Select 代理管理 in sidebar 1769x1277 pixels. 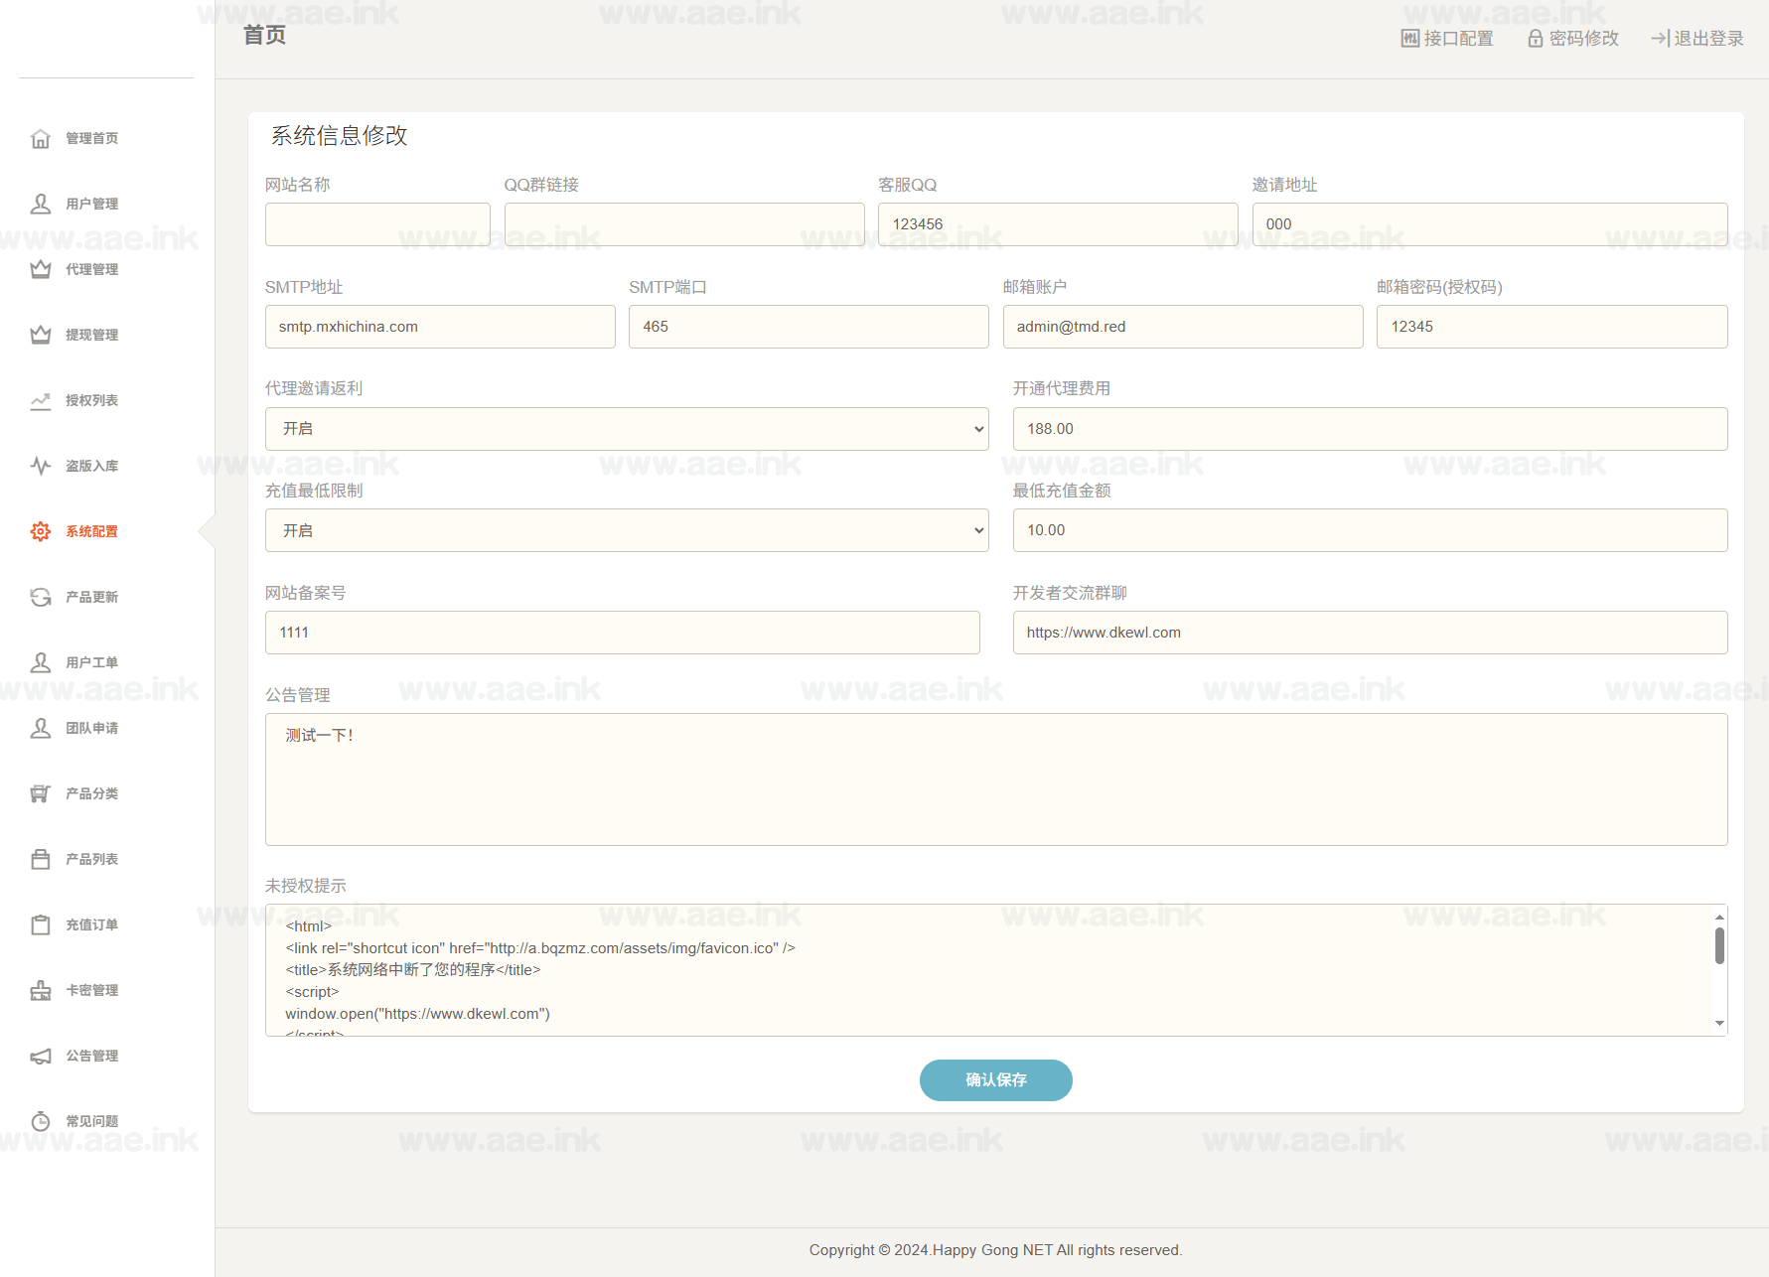[x=91, y=269]
